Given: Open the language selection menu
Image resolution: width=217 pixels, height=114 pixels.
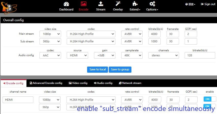Looking at the screenshot, I should tap(191, 4).
